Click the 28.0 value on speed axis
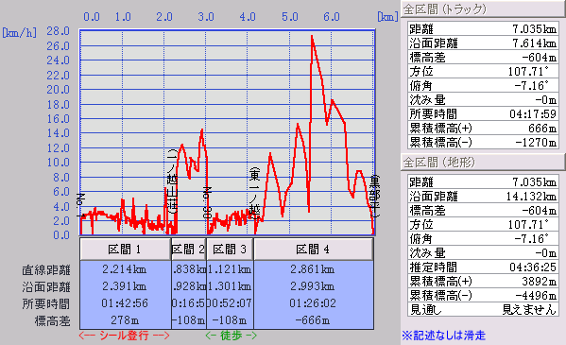Image resolution: width=566 pixels, height=345 pixels. 58,31
